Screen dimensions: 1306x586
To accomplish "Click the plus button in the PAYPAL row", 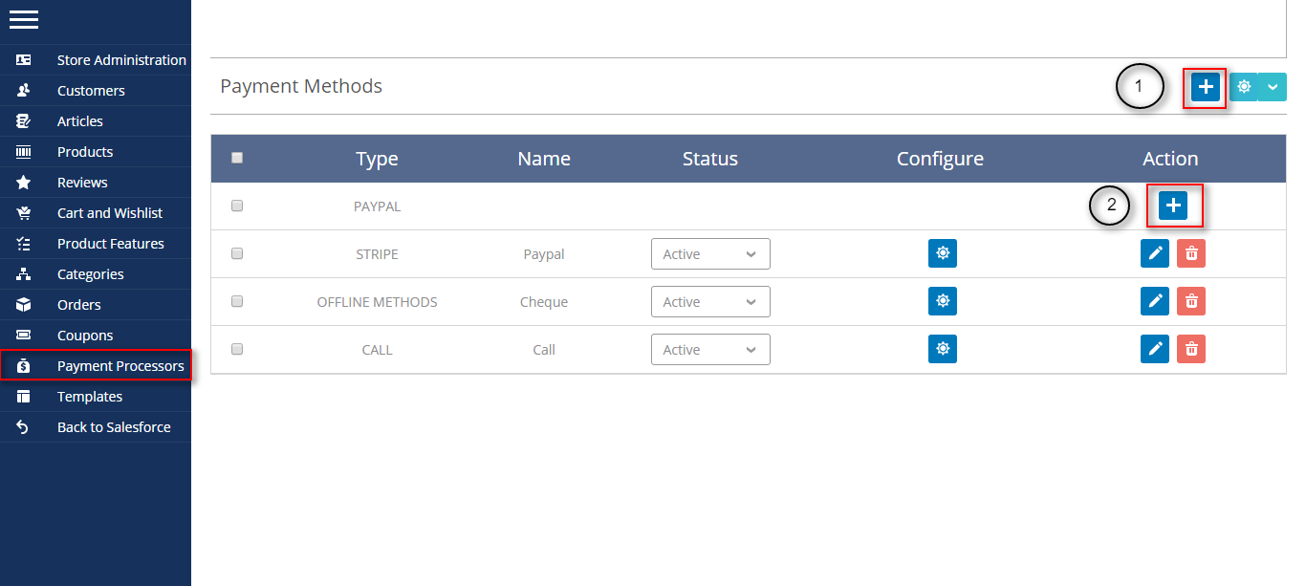I will [1174, 205].
